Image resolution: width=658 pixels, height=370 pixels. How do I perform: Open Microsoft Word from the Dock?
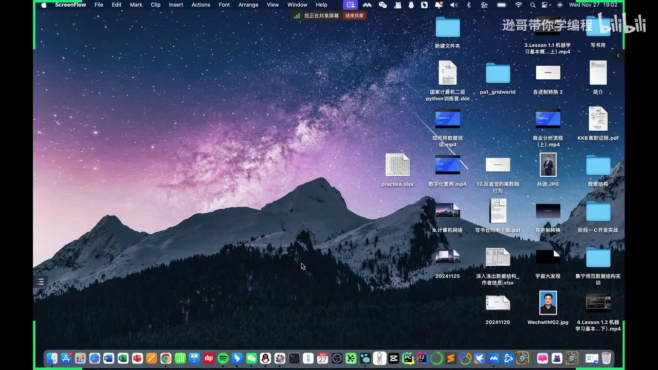[x=108, y=358]
